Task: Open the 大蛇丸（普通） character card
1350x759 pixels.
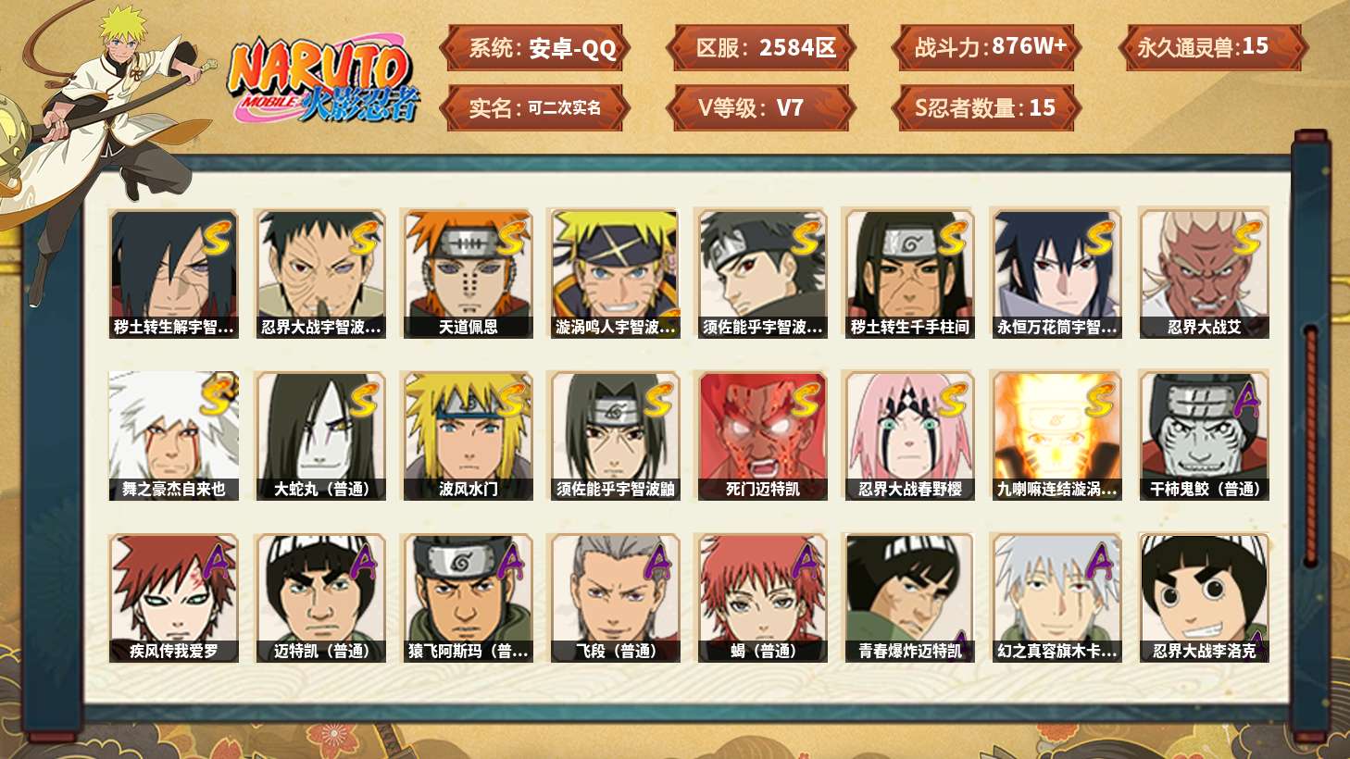Action: 320,436
